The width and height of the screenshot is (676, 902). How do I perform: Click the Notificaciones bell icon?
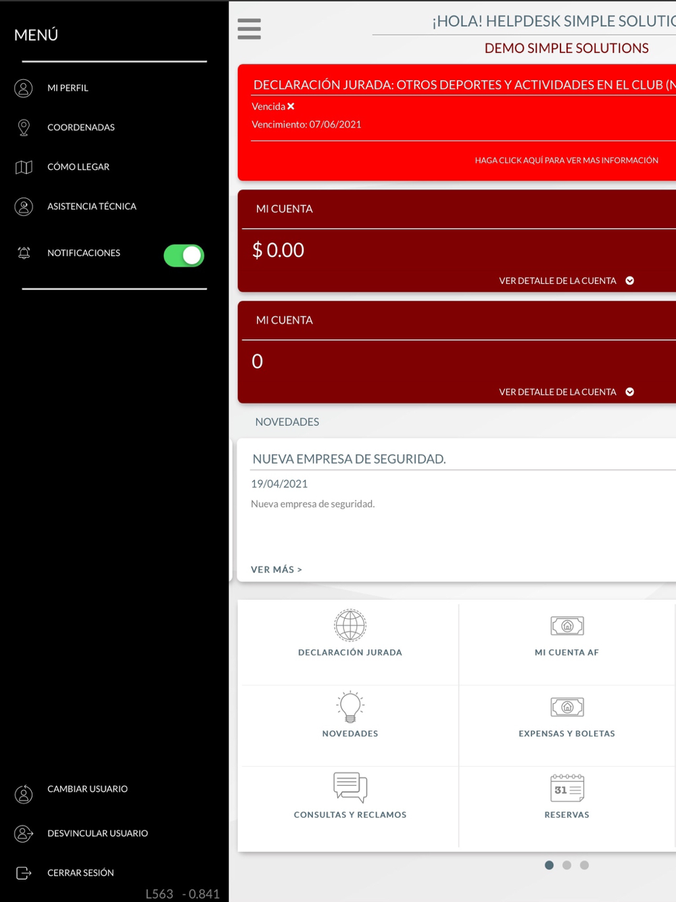pyautogui.click(x=24, y=253)
